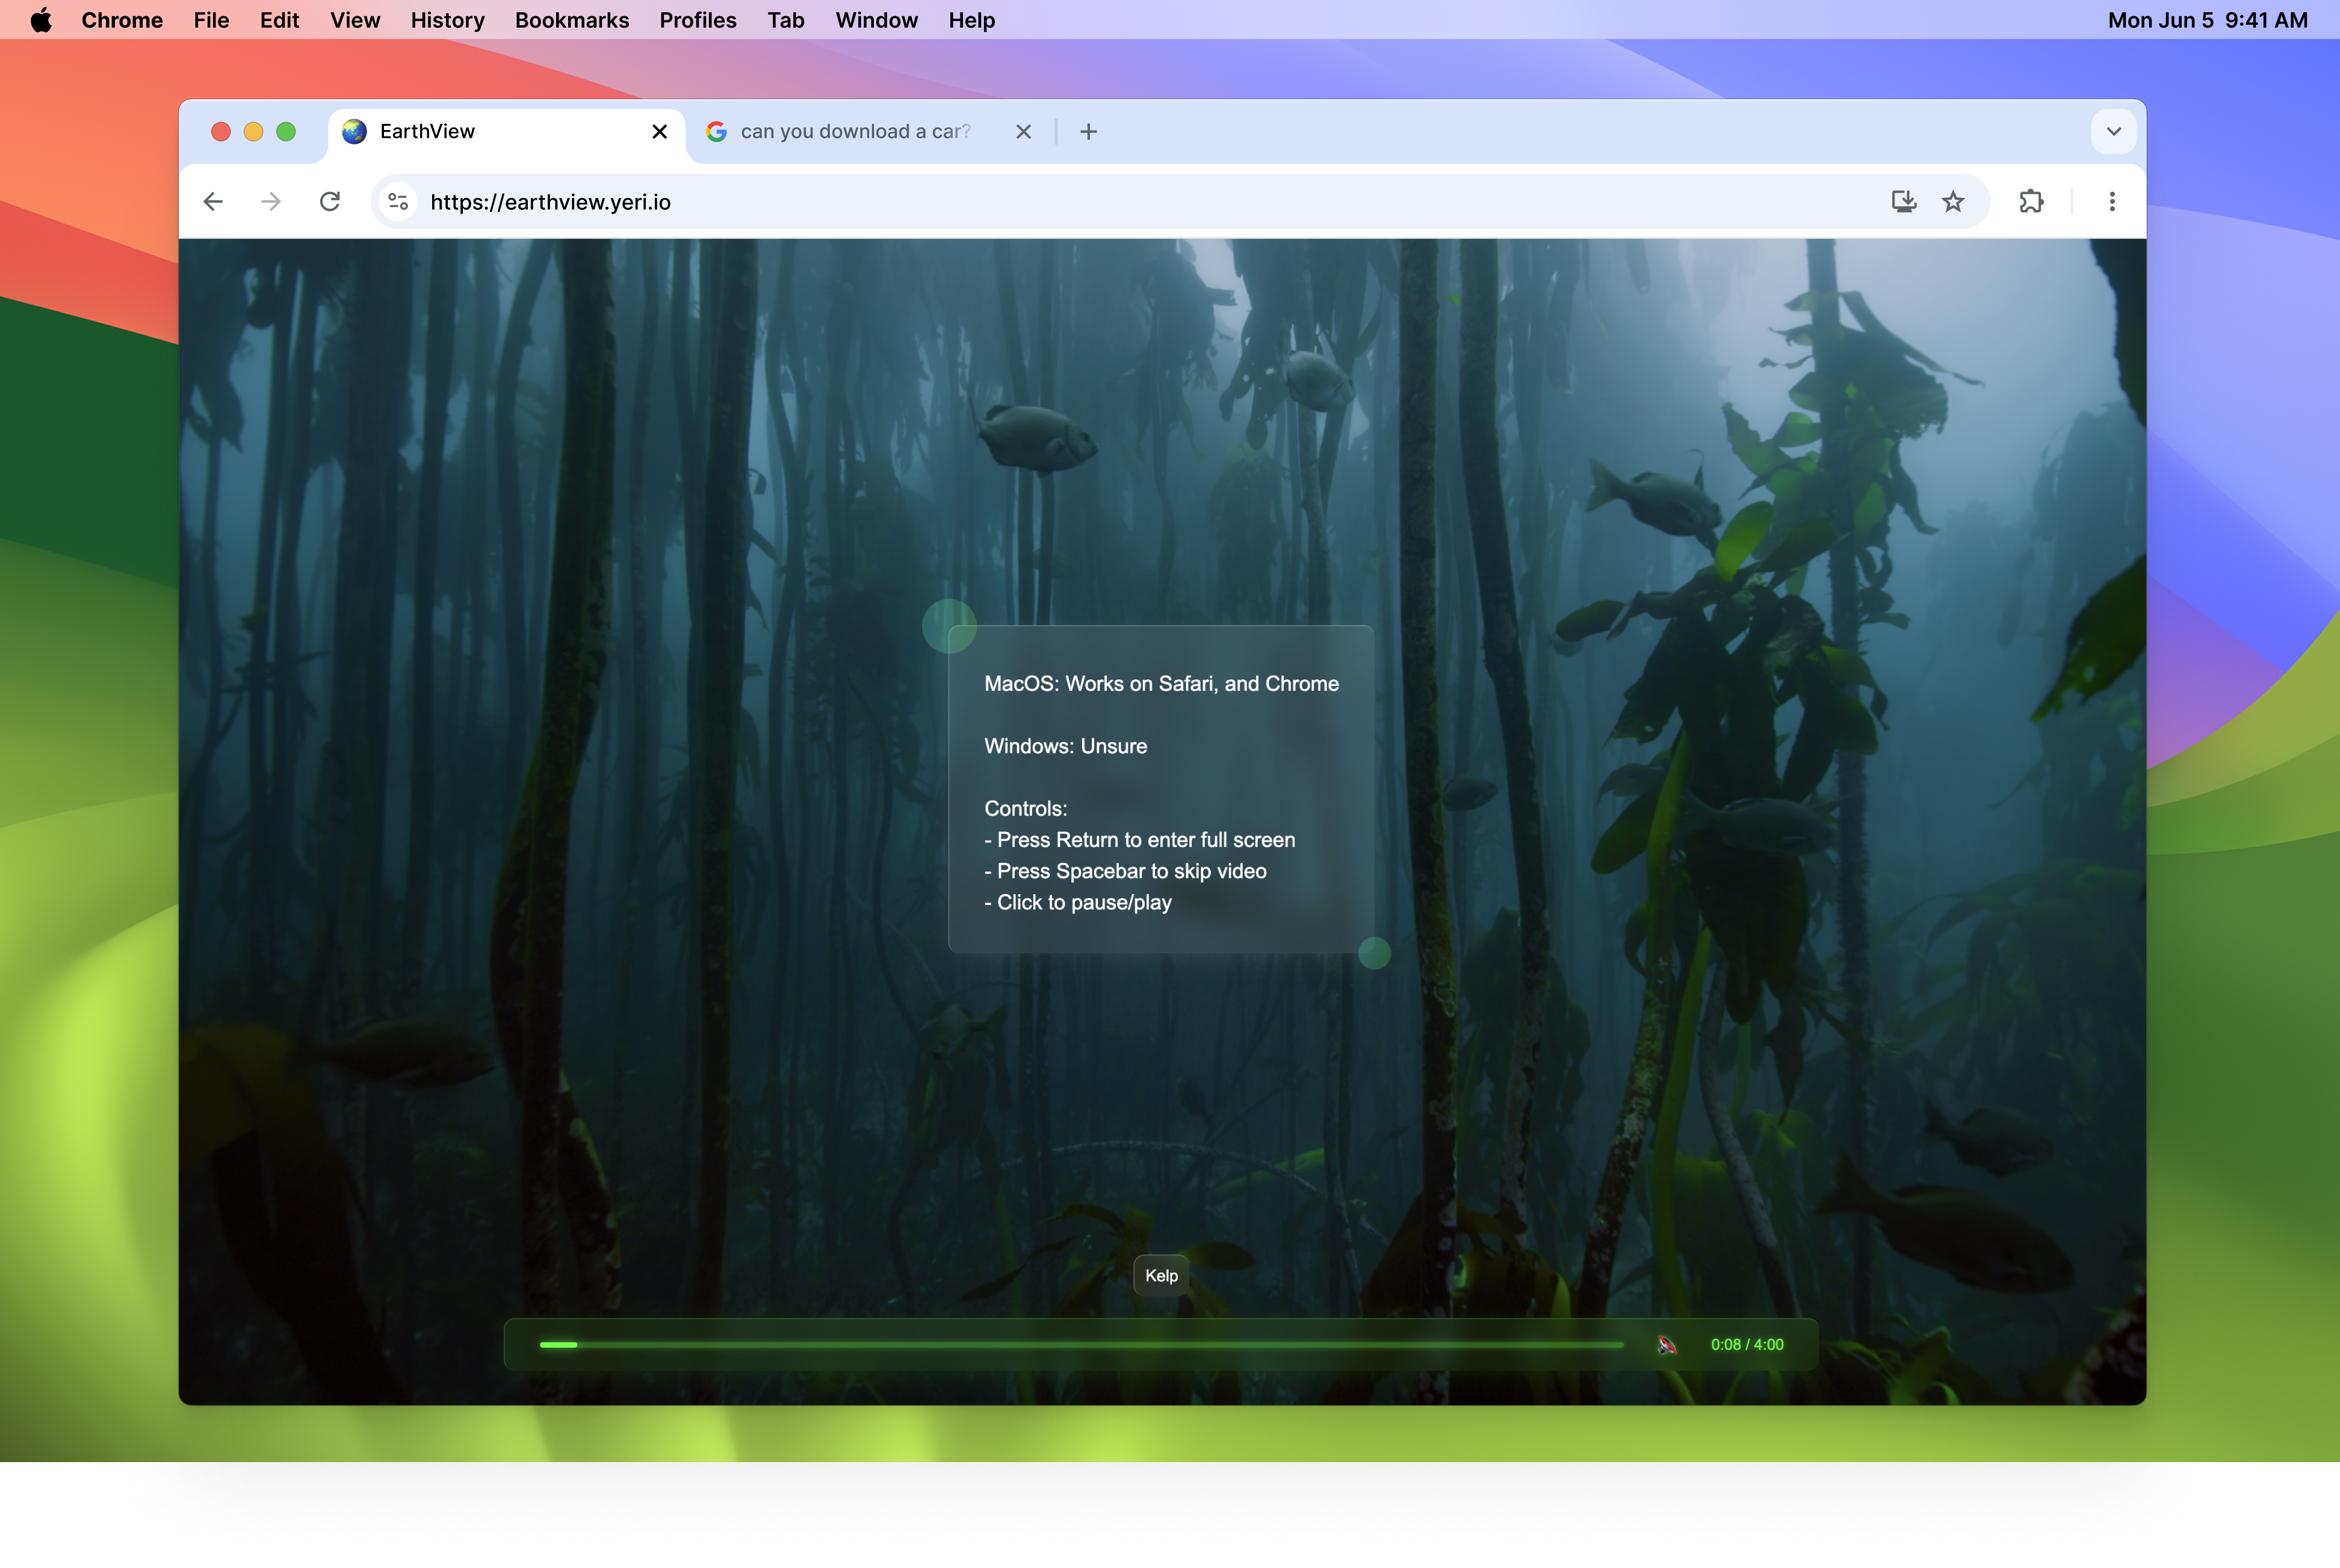Install the EarthView app icon

[1904, 202]
